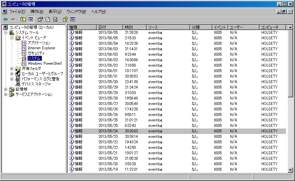Click the export list toolbar icon

click(55, 19)
